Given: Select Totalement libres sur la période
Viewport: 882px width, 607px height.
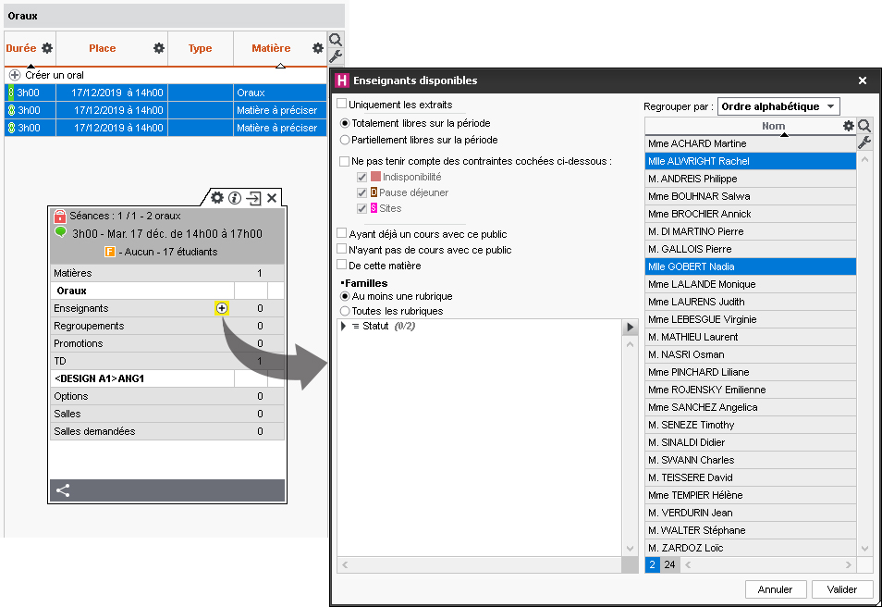Looking at the screenshot, I should click(x=345, y=123).
